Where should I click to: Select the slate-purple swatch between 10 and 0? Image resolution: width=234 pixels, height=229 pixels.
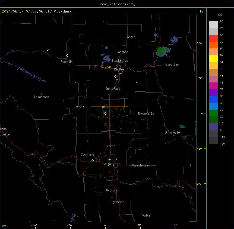tap(213, 127)
